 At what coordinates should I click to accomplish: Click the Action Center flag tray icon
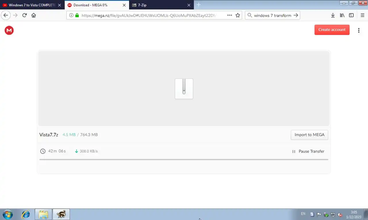tap(319, 214)
